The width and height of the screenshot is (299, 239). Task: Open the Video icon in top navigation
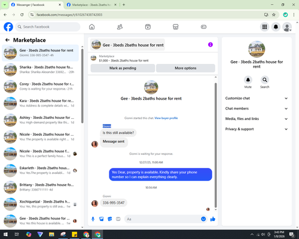pos(148,27)
